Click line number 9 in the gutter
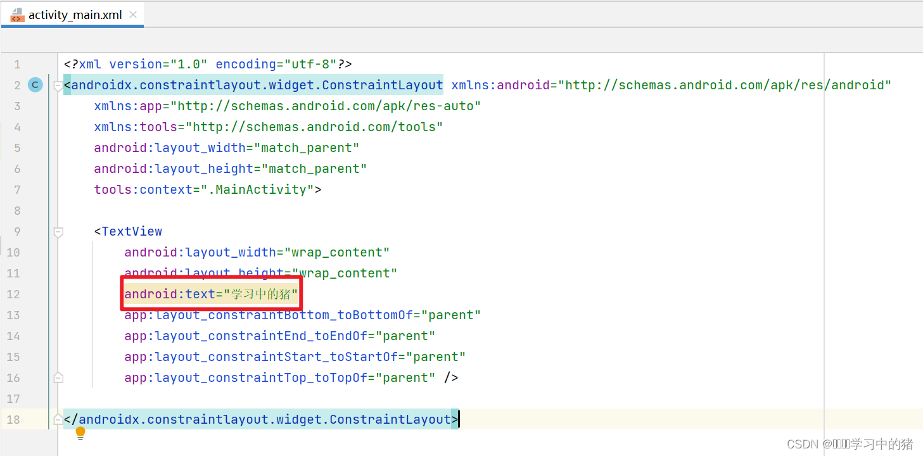The height and width of the screenshot is (456, 923). 17,231
